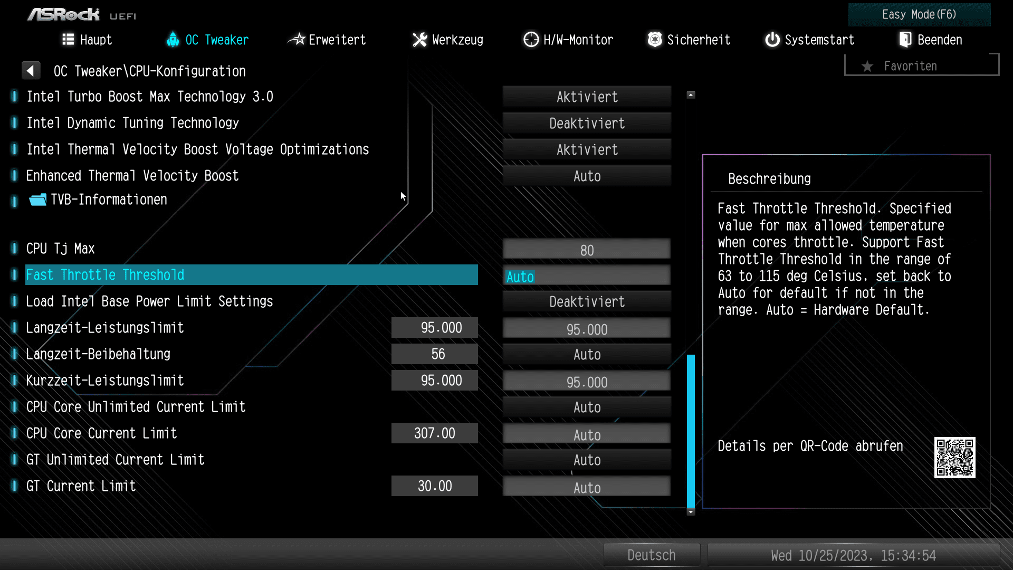This screenshot has width=1013, height=570.
Task: Click the scrollbar down arrow
Action: coord(691,512)
